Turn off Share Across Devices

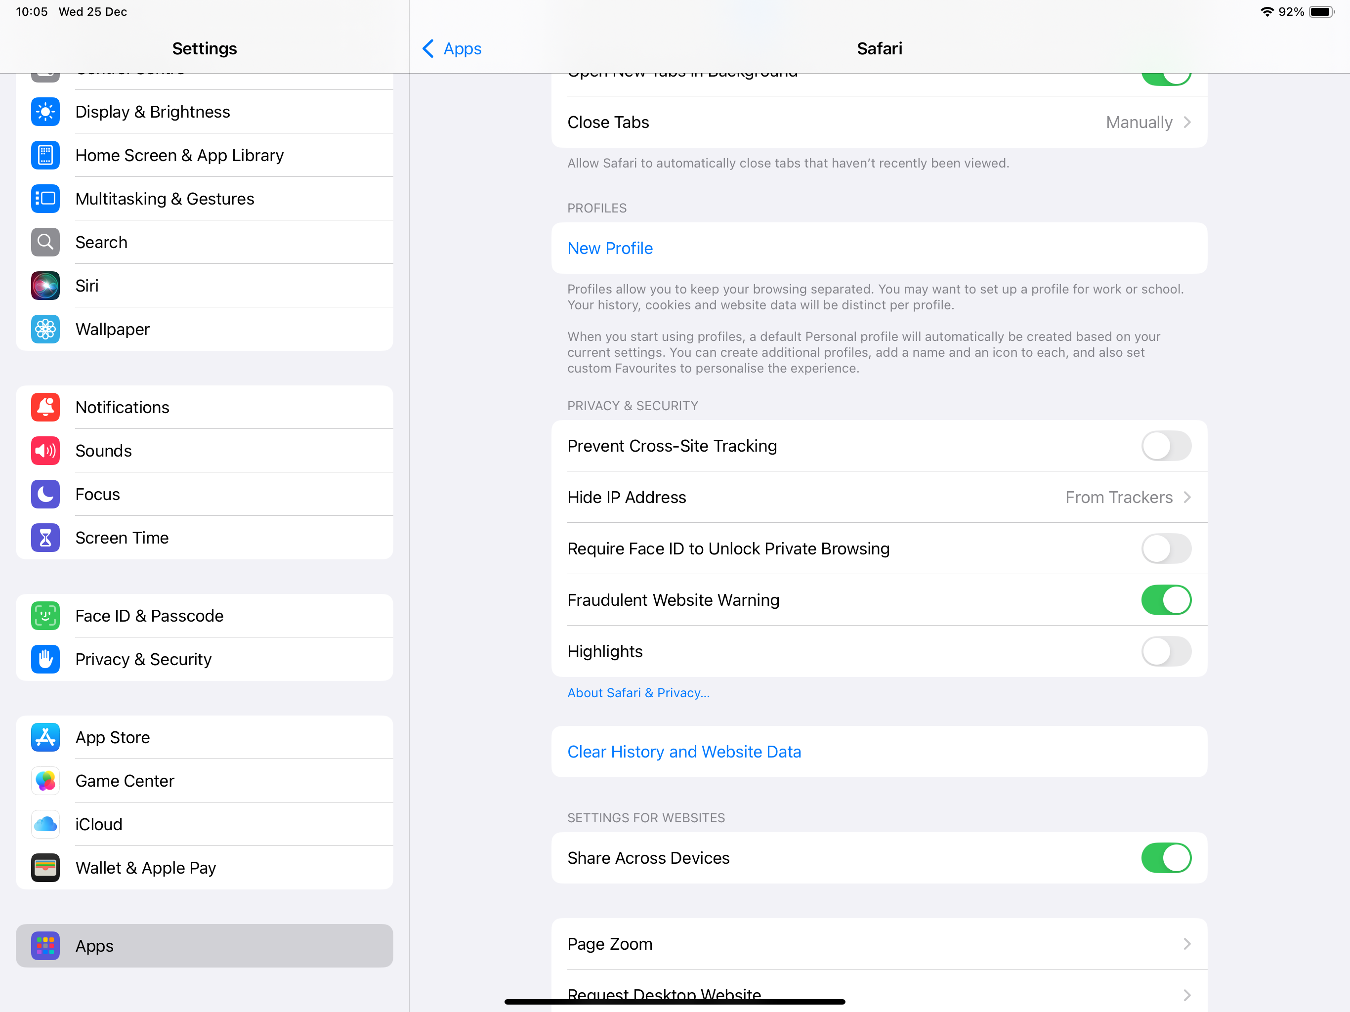click(x=1166, y=858)
